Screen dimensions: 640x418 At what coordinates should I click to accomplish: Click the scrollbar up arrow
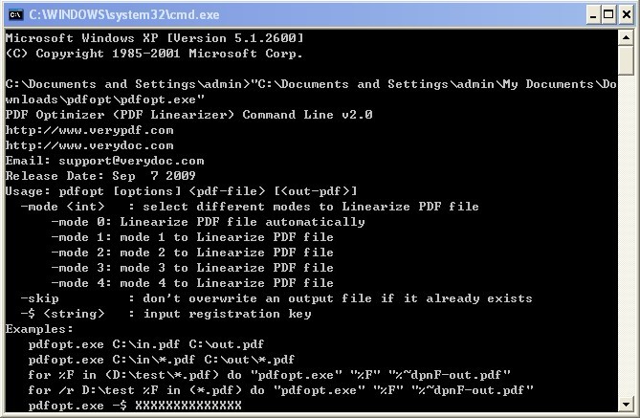[x=626, y=37]
